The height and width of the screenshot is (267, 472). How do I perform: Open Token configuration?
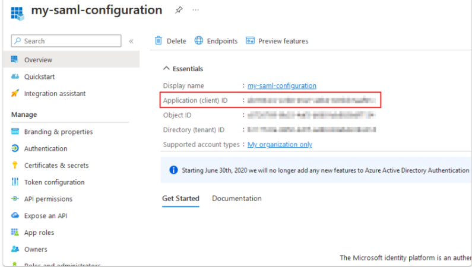[54, 182]
